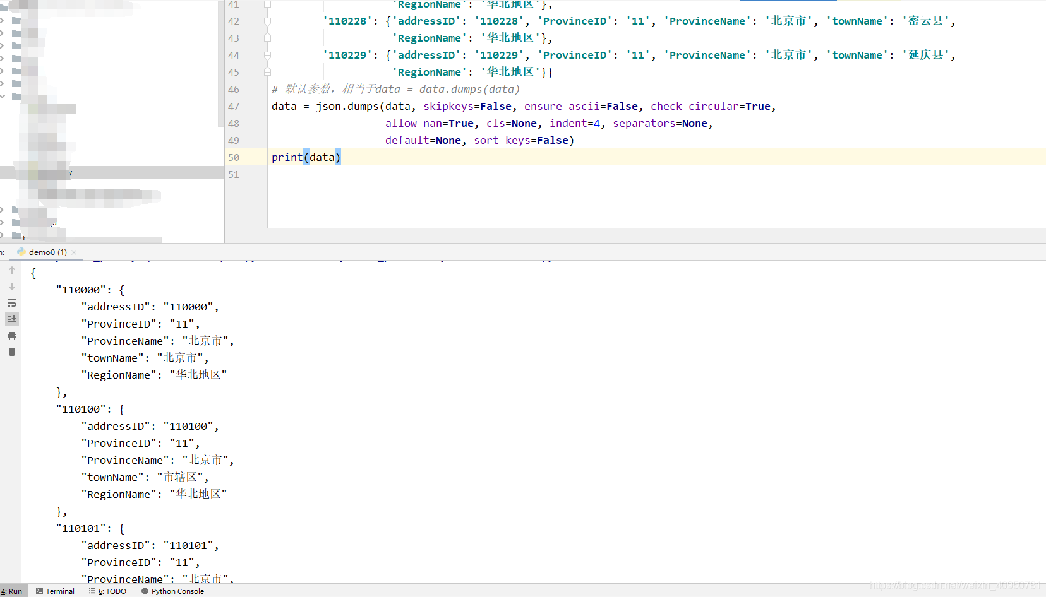Click "townName": "市辖区" in console output
Screen dimensions: 1046x597
point(145,477)
